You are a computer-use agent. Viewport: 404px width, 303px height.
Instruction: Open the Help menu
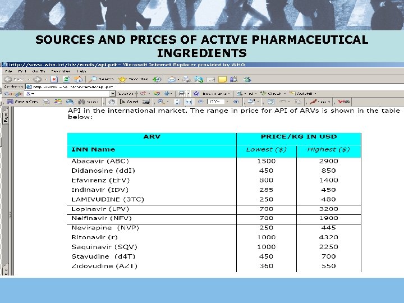[x=81, y=71]
